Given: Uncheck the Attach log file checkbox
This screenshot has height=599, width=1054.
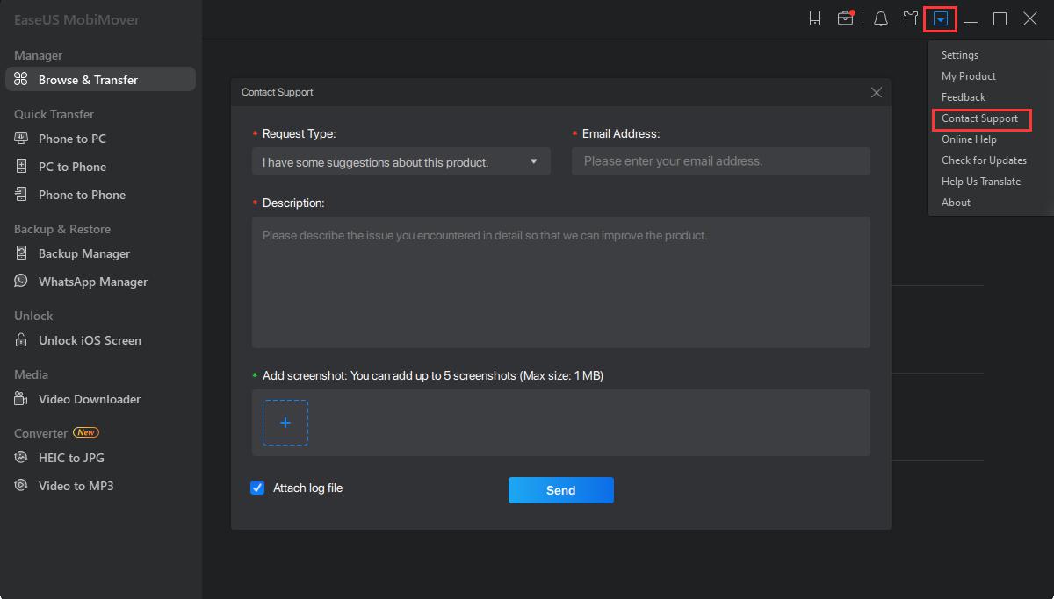Looking at the screenshot, I should [257, 488].
